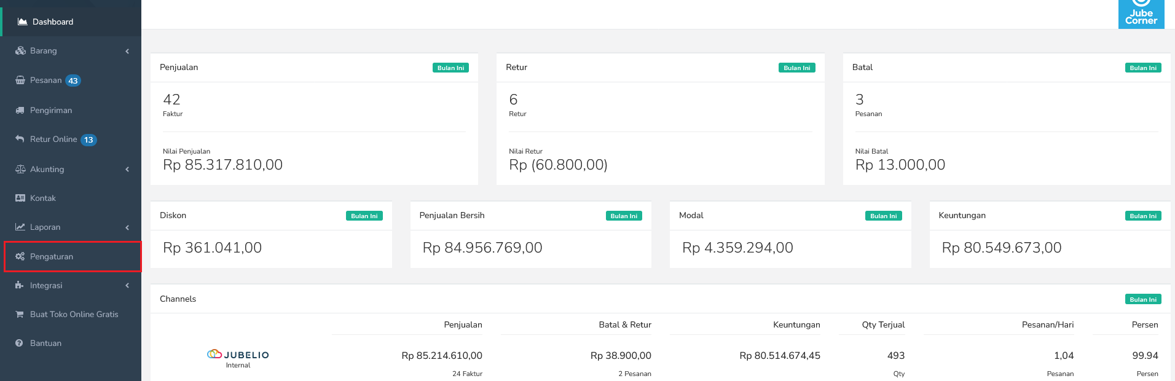Click the Qty Terjual column header

click(883, 324)
